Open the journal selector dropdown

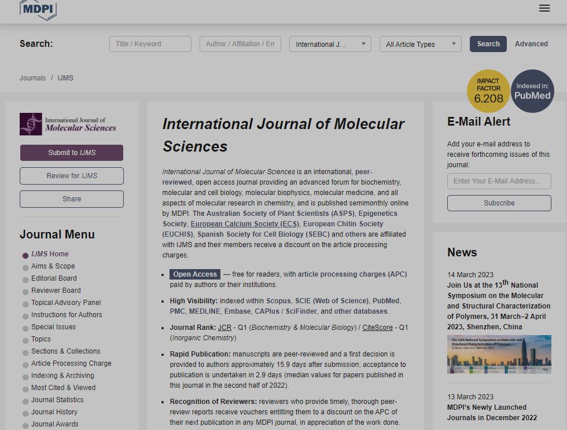pyautogui.click(x=330, y=44)
